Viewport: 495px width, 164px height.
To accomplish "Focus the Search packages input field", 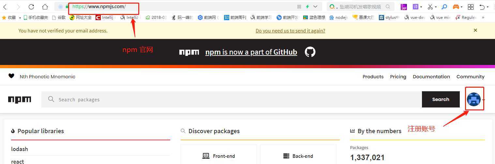I will tap(232, 99).
